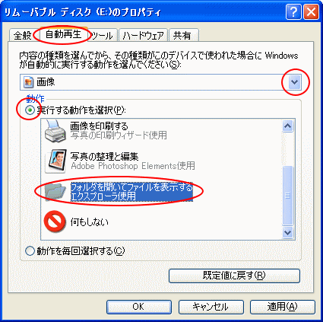The image size is (323, 322).
Task: Select the 自動再生 tab
Action: [x=64, y=34]
